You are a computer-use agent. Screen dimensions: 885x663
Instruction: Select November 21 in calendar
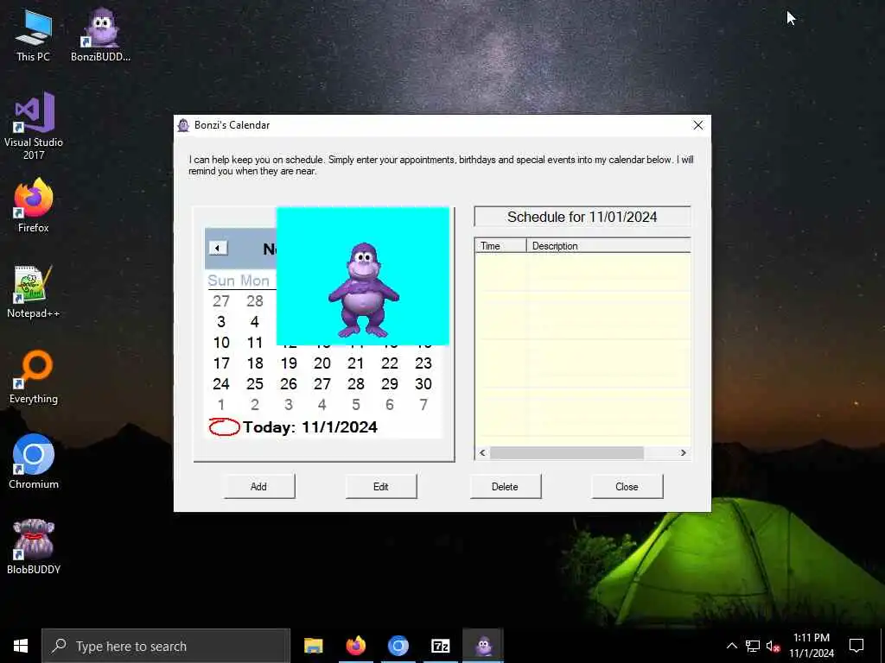(356, 363)
